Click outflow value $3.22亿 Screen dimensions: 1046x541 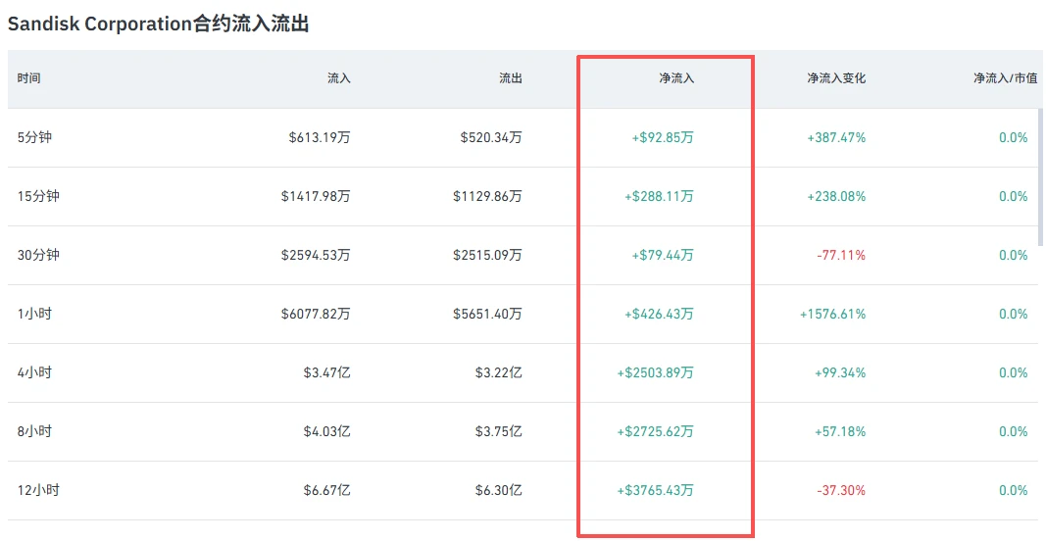click(x=498, y=372)
